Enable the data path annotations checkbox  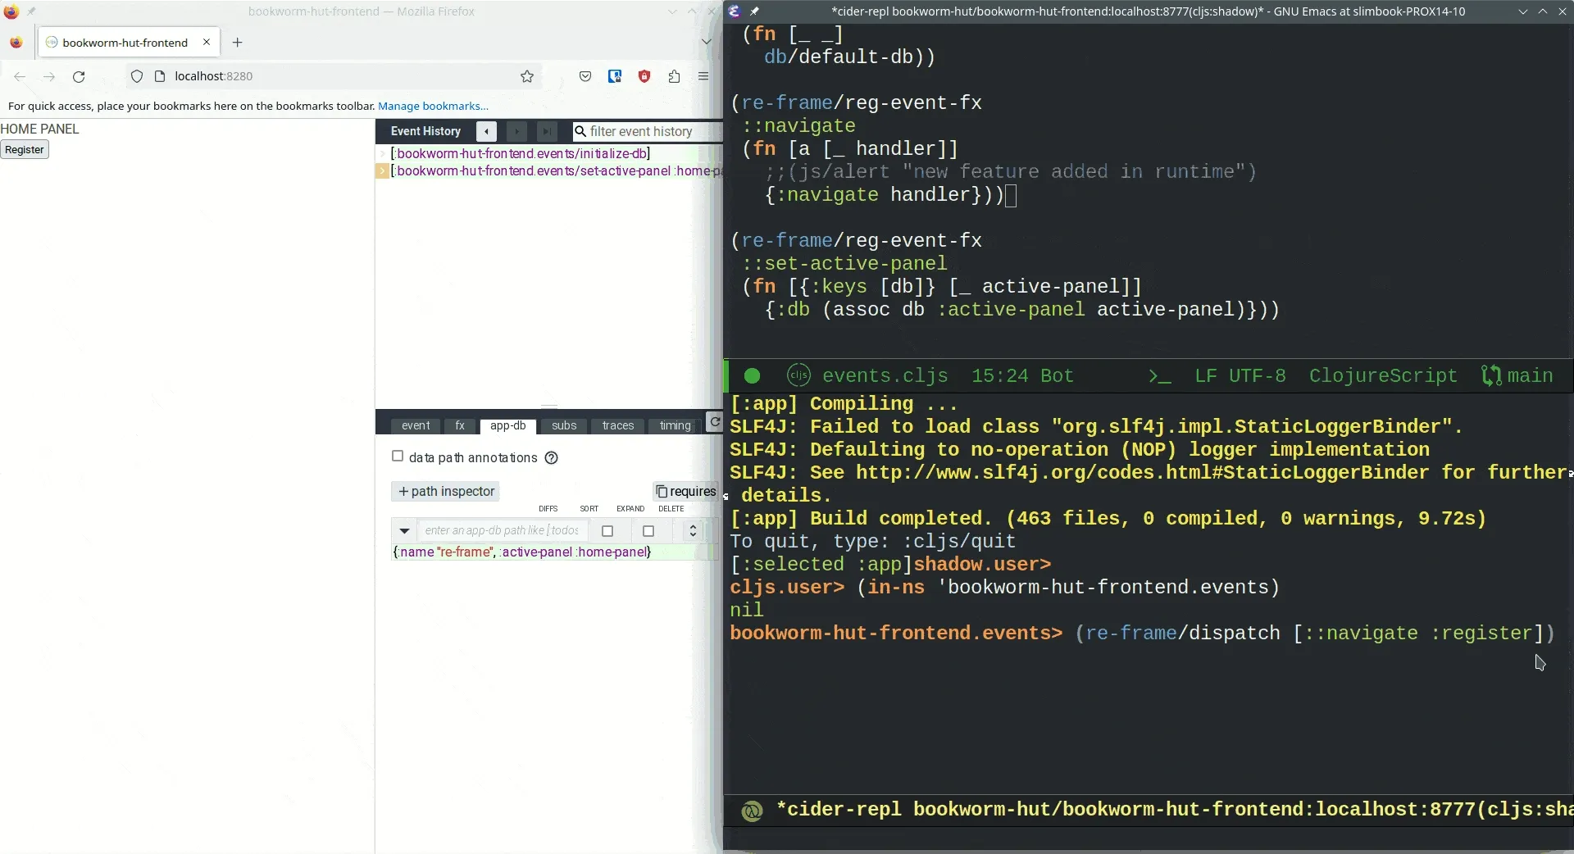(398, 457)
